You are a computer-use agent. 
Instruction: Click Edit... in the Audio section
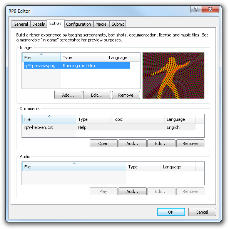coord(161,191)
